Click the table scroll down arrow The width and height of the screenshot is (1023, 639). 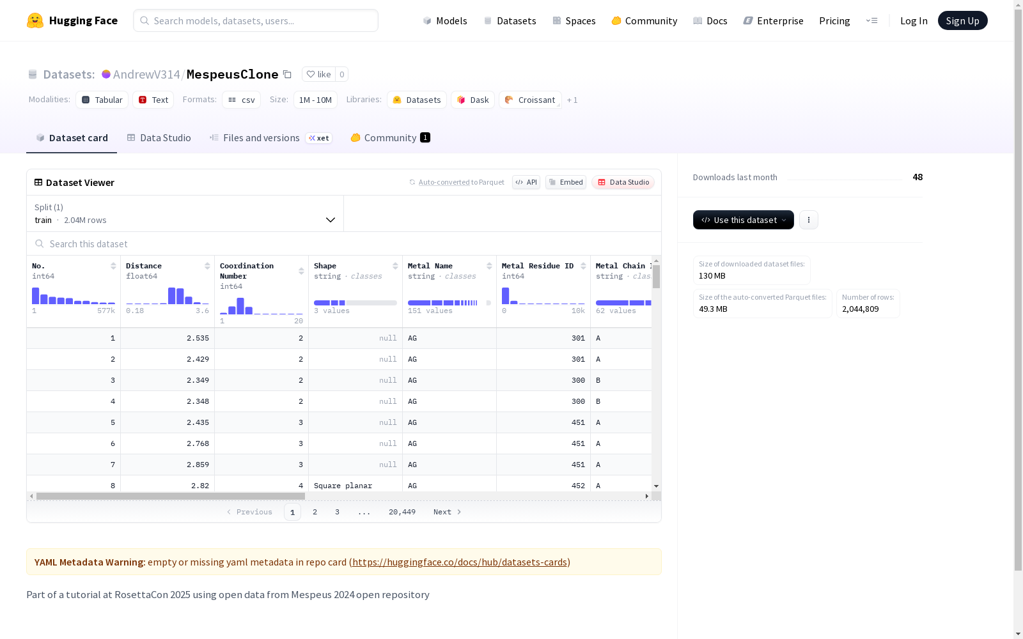tap(656, 487)
